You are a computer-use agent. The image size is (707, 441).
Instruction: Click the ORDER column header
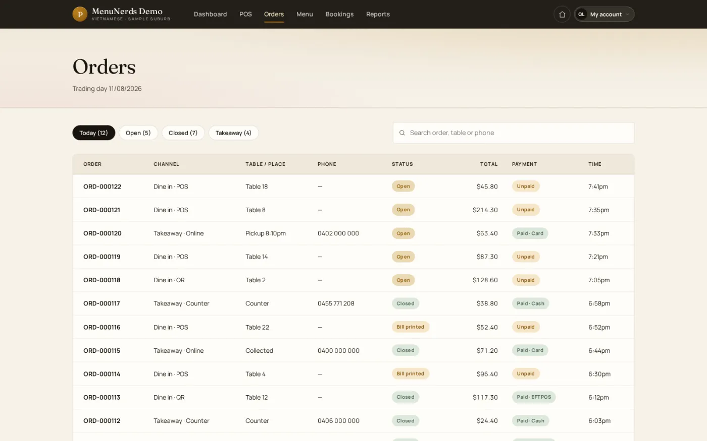pyautogui.click(x=92, y=164)
